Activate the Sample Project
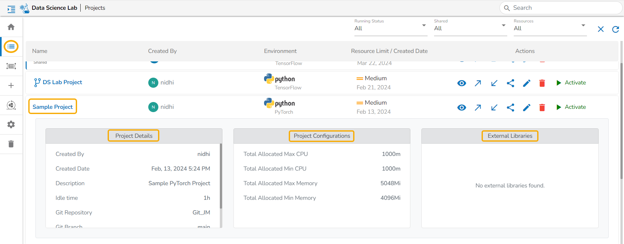This screenshot has width=624, height=244. 571,107
